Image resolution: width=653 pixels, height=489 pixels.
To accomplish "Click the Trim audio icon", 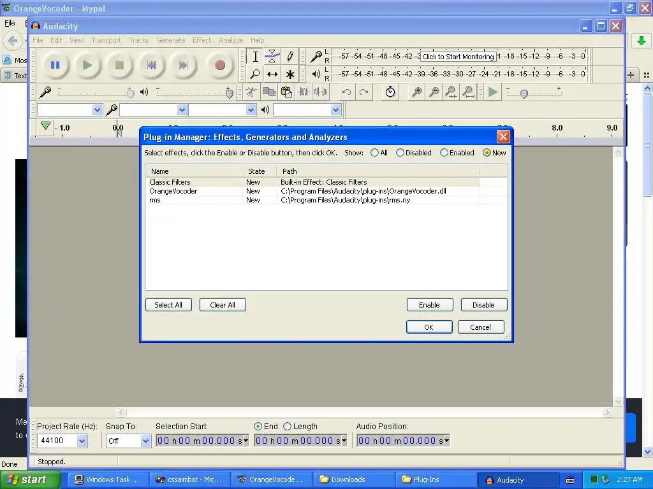I will 304,92.
